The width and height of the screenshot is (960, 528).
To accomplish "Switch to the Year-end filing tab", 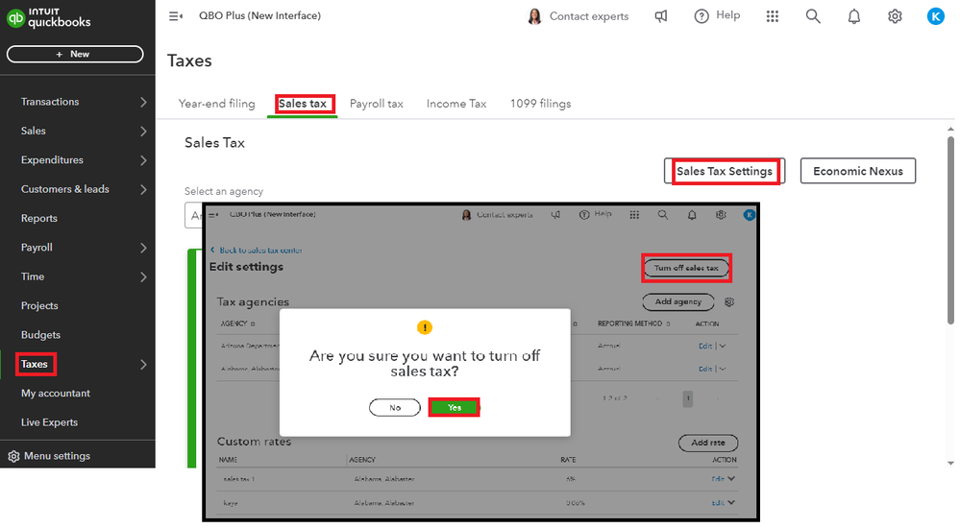I will click(217, 104).
